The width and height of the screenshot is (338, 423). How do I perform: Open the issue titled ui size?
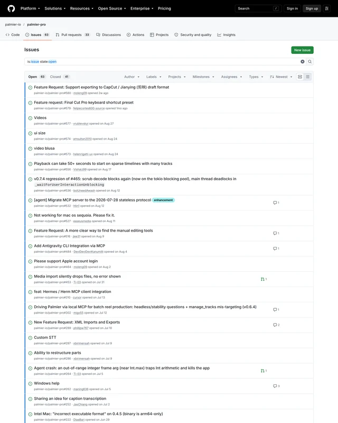pos(40,133)
